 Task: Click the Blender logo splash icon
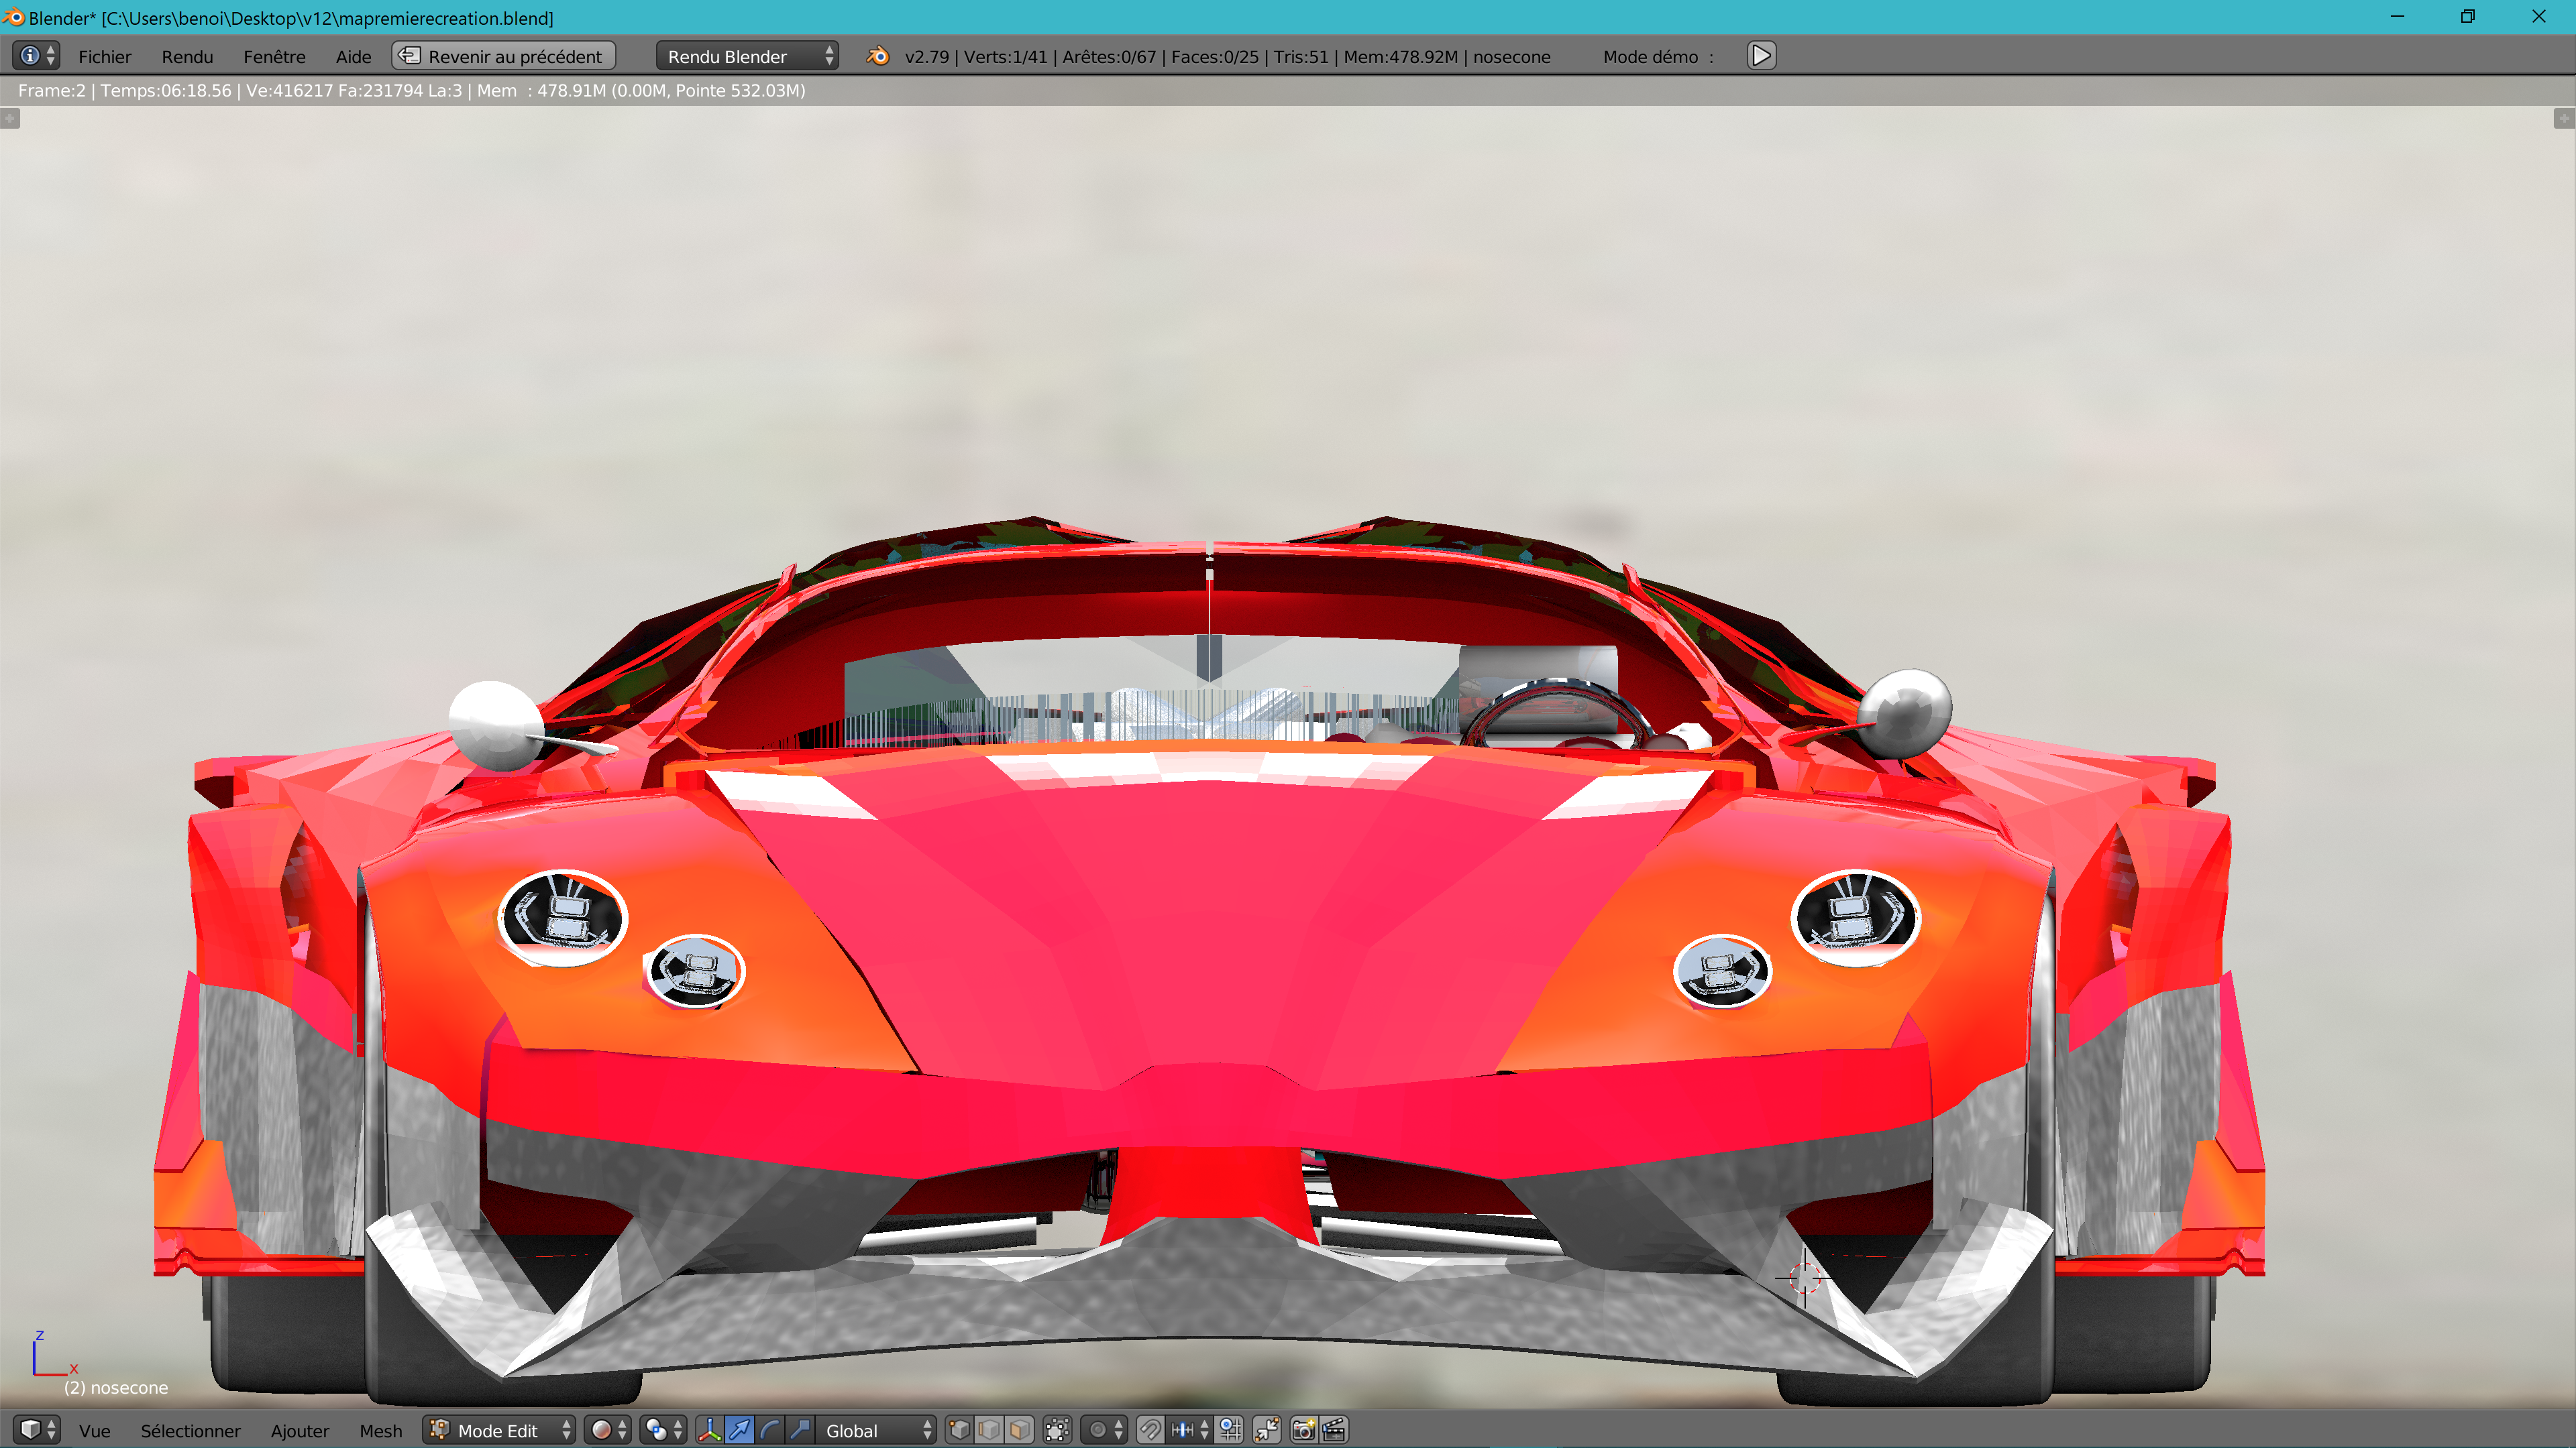(877, 56)
